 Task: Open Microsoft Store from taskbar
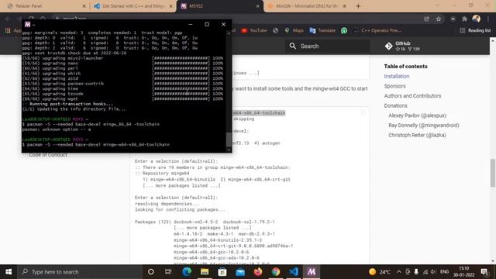pyautogui.click(x=222, y=272)
